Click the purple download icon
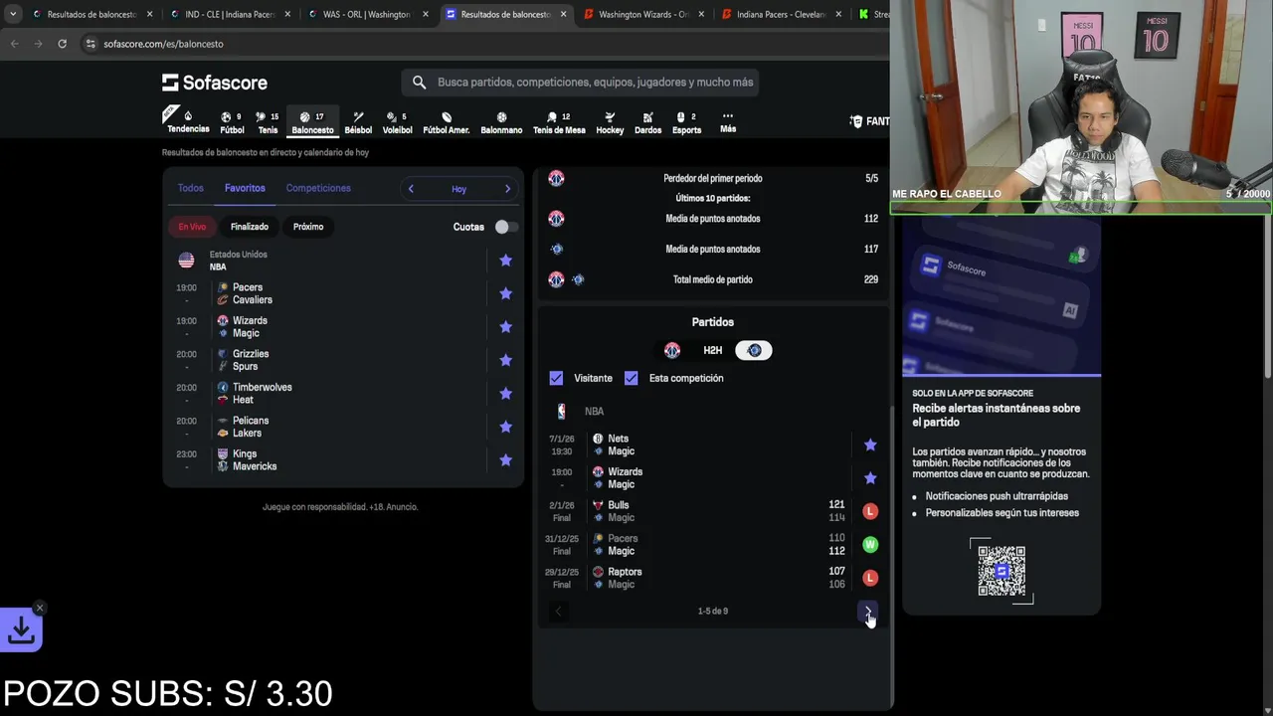Image resolution: width=1273 pixels, height=716 pixels. click(21, 630)
